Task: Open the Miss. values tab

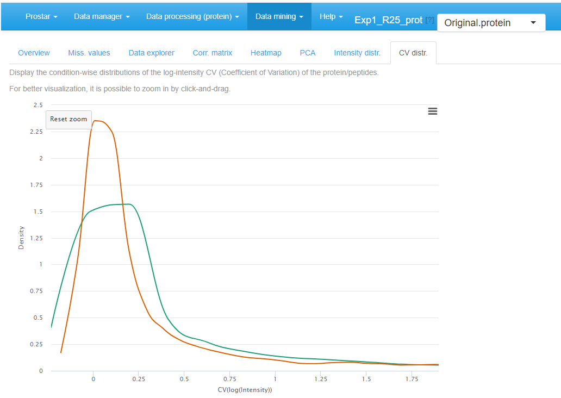Action: (x=89, y=53)
